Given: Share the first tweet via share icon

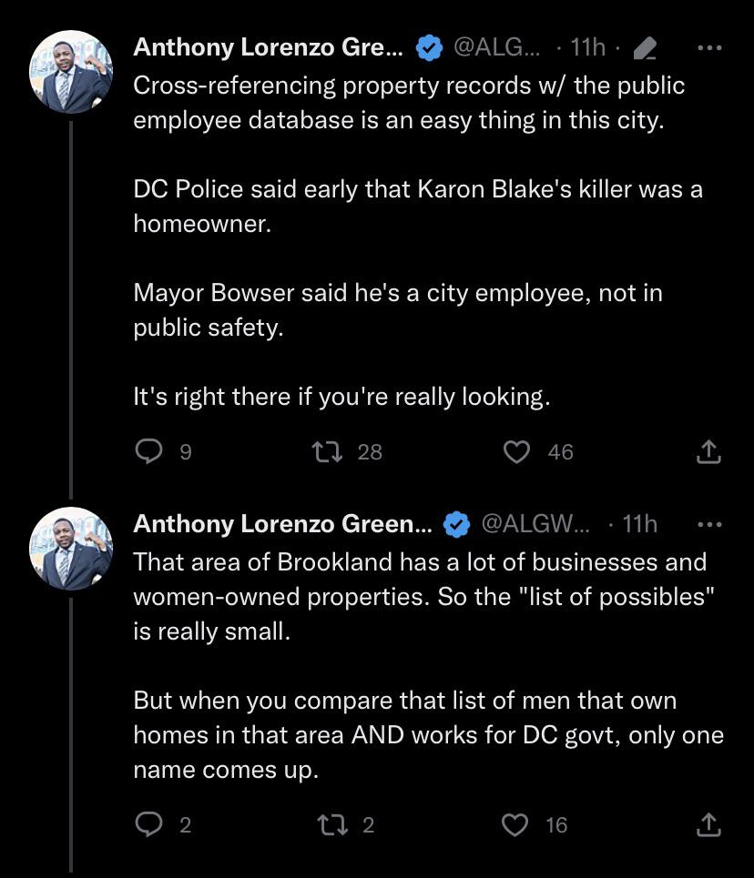Looking at the screenshot, I should [708, 451].
